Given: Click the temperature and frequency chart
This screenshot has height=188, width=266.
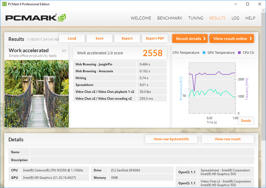Looking at the screenshot, I should coord(212,88).
